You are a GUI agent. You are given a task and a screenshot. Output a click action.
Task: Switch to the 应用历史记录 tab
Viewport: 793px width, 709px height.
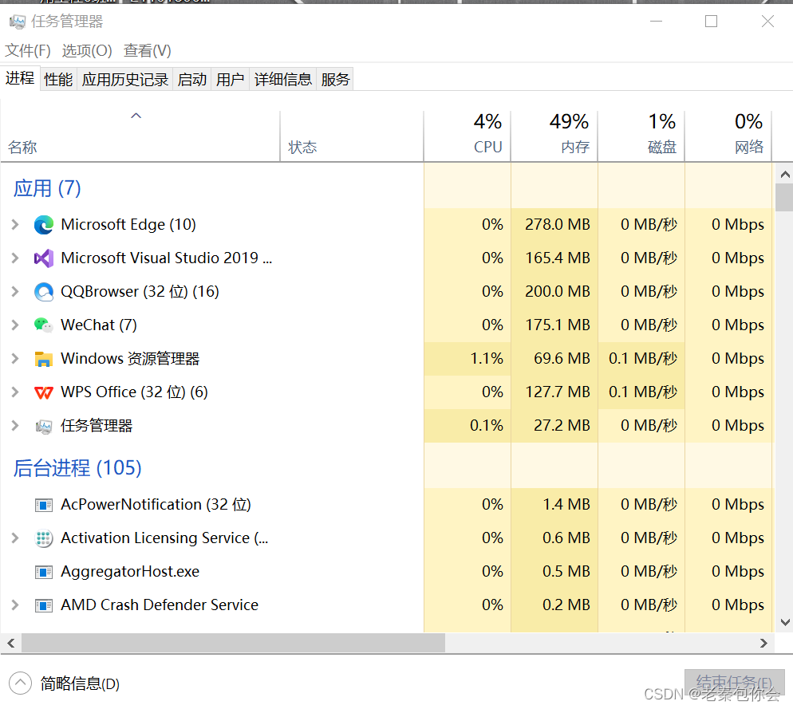pos(125,80)
